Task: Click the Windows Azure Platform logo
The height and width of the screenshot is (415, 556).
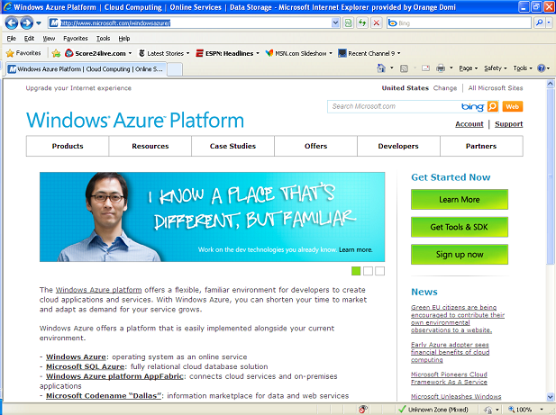Action: point(135,120)
